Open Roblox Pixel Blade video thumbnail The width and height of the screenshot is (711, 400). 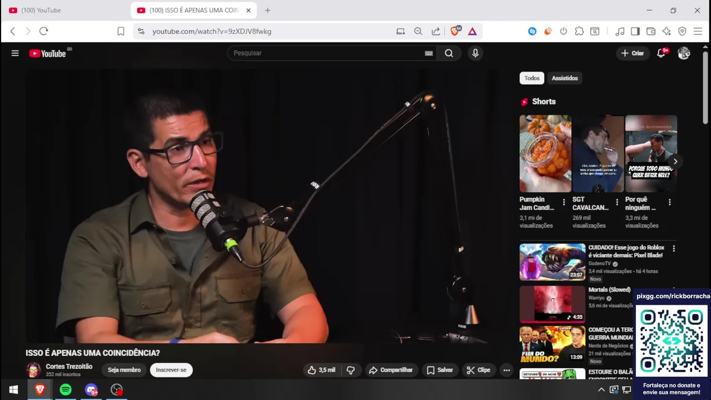[x=553, y=262]
